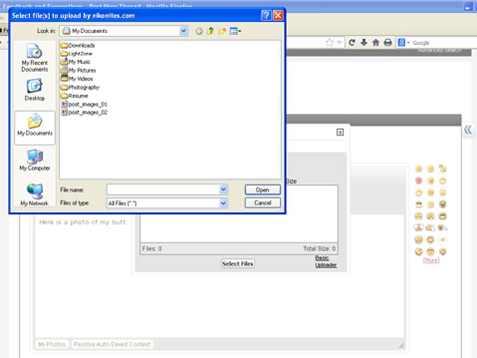Open the View Menu dropdown
The image size is (477, 358).
tap(236, 31)
